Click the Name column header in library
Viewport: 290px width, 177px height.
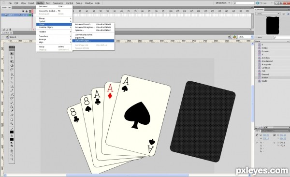coord(272,42)
